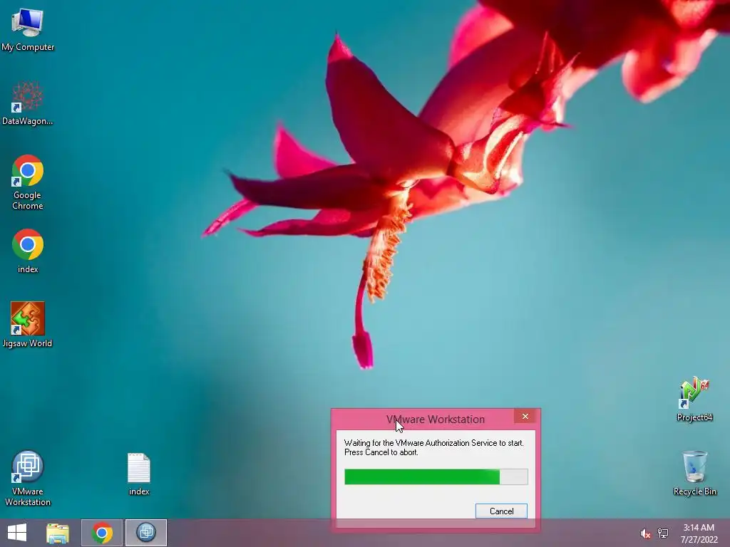This screenshot has height=547, width=730.
Task: Click the network tray icon
Action: 663,533
